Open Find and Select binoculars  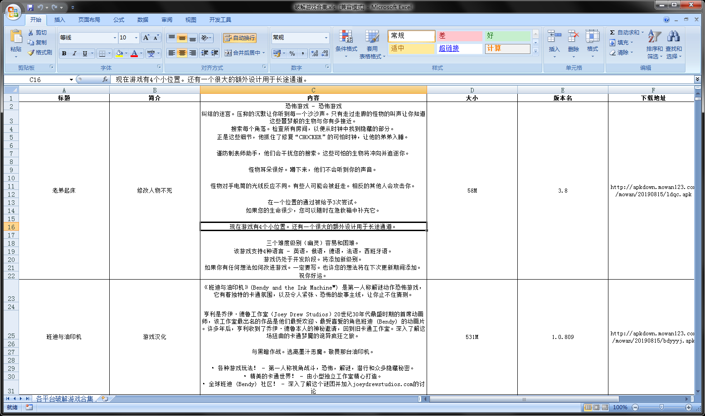pos(673,44)
